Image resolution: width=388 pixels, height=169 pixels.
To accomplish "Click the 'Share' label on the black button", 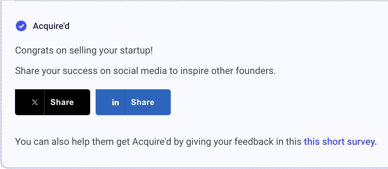I will (x=62, y=102).
